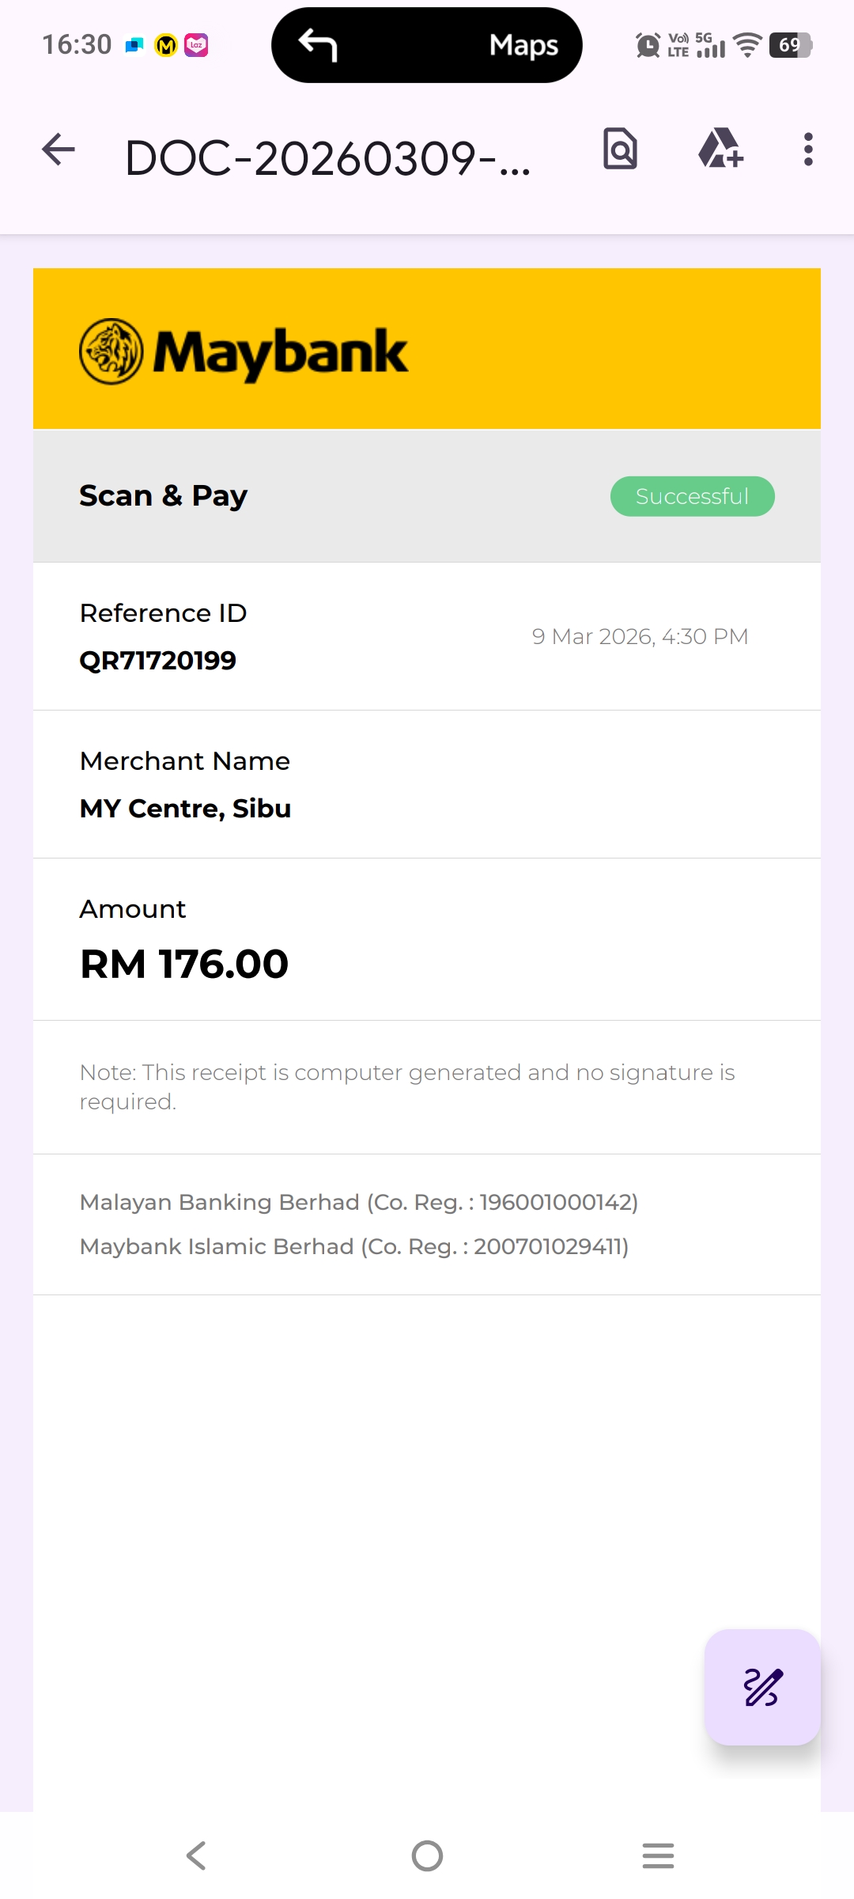The width and height of the screenshot is (854, 1899).
Task: Open the three-dot overflow menu
Action: [x=807, y=150]
